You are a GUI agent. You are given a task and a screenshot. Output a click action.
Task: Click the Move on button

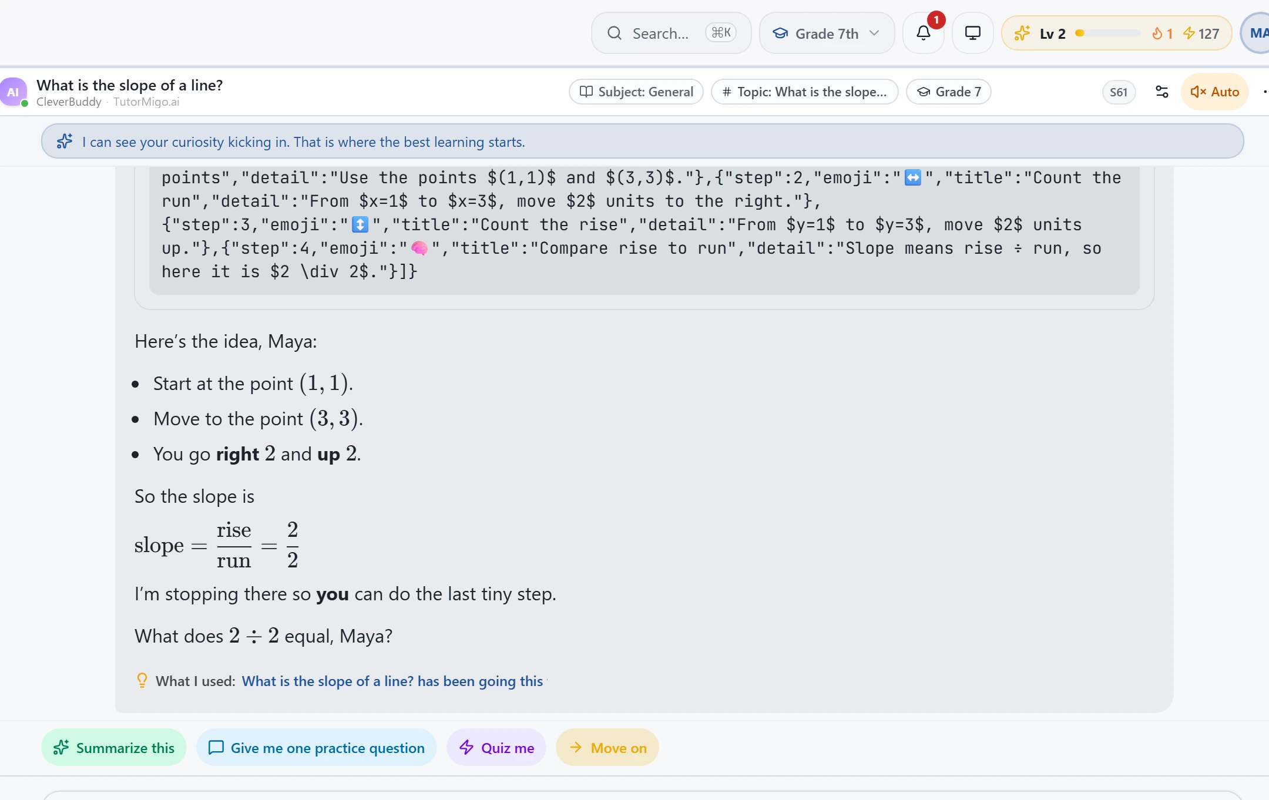tap(607, 748)
